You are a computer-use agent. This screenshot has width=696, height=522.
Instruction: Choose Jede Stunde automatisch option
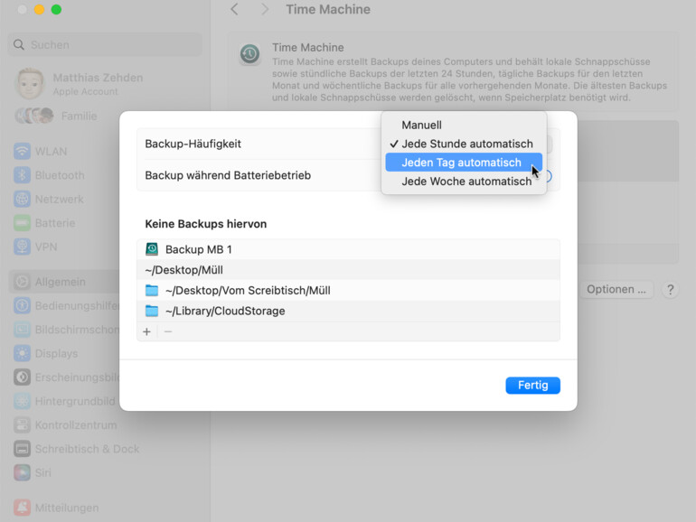pos(464,144)
